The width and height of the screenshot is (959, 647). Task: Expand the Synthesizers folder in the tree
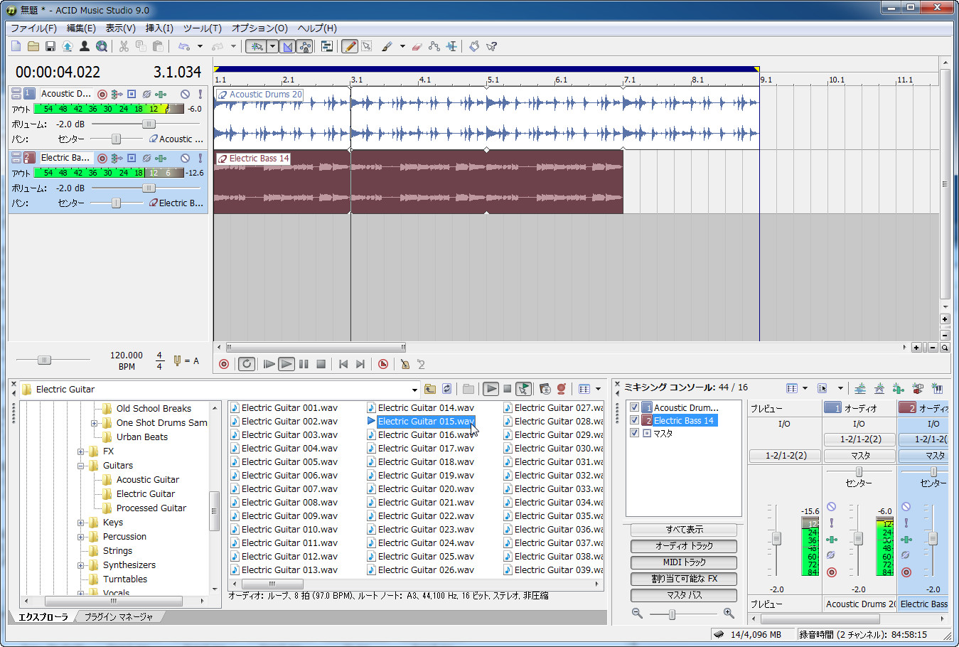point(81,565)
